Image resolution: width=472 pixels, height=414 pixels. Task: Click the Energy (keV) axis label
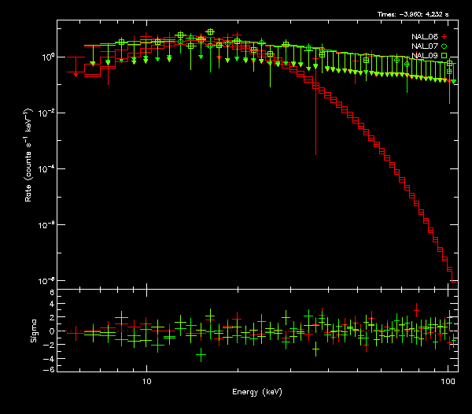tap(256, 391)
